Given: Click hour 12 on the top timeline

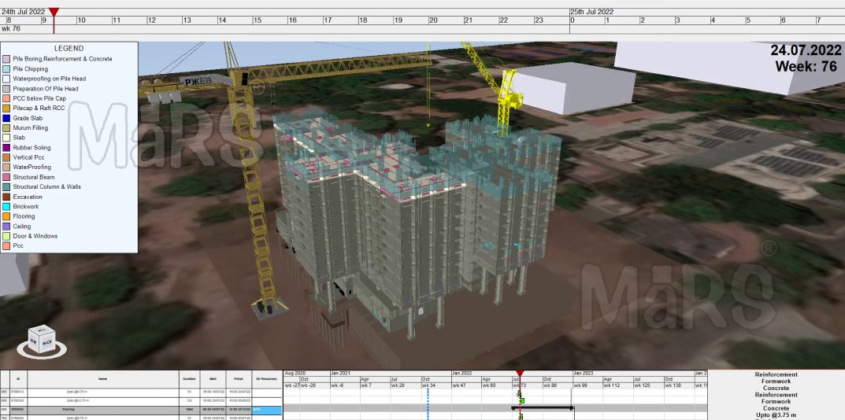Looking at the screenshot, I should [x=151, y=20].
